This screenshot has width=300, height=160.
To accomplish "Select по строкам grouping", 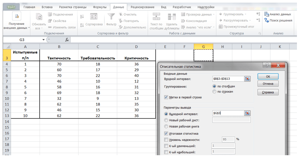I will pos(214,92).
